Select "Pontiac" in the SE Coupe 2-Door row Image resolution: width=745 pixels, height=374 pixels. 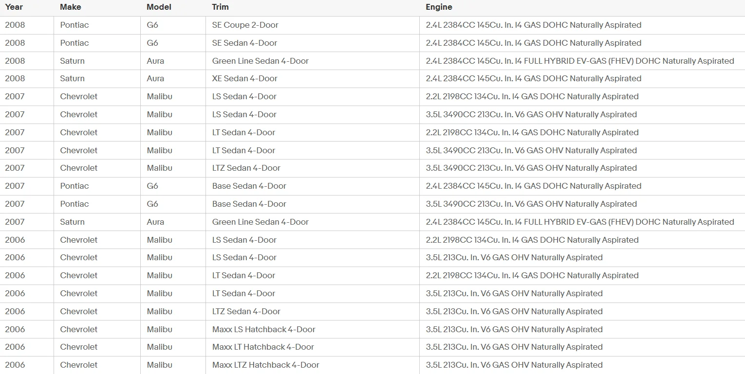74,25
